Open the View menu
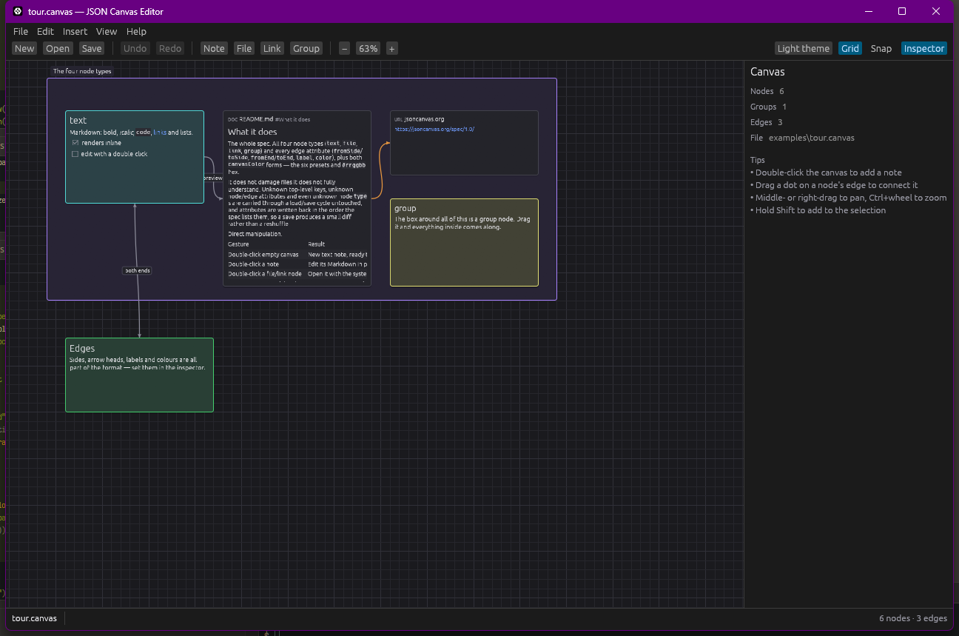959x636 pixels. [x=107, y=31]
